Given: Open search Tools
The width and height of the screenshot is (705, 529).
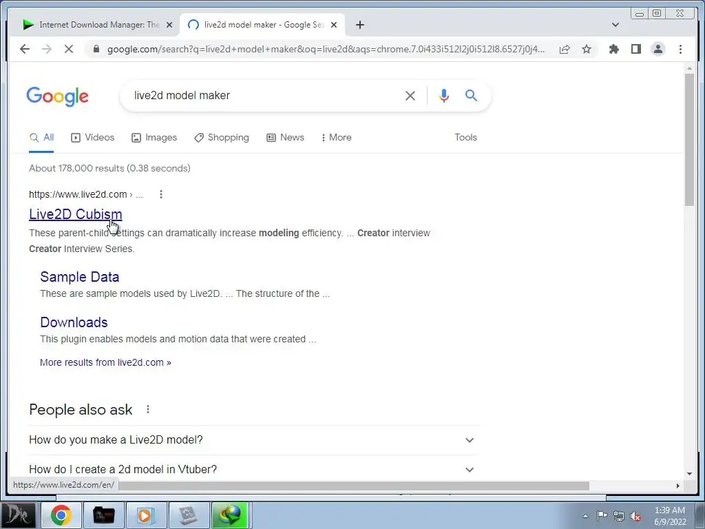Looking at the screenshot, I should coord(466,138).
